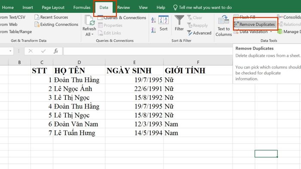Viewport: 301px width, 169px height.
Task: Open the Page Layout tab
Action: (x=53, y=7)
